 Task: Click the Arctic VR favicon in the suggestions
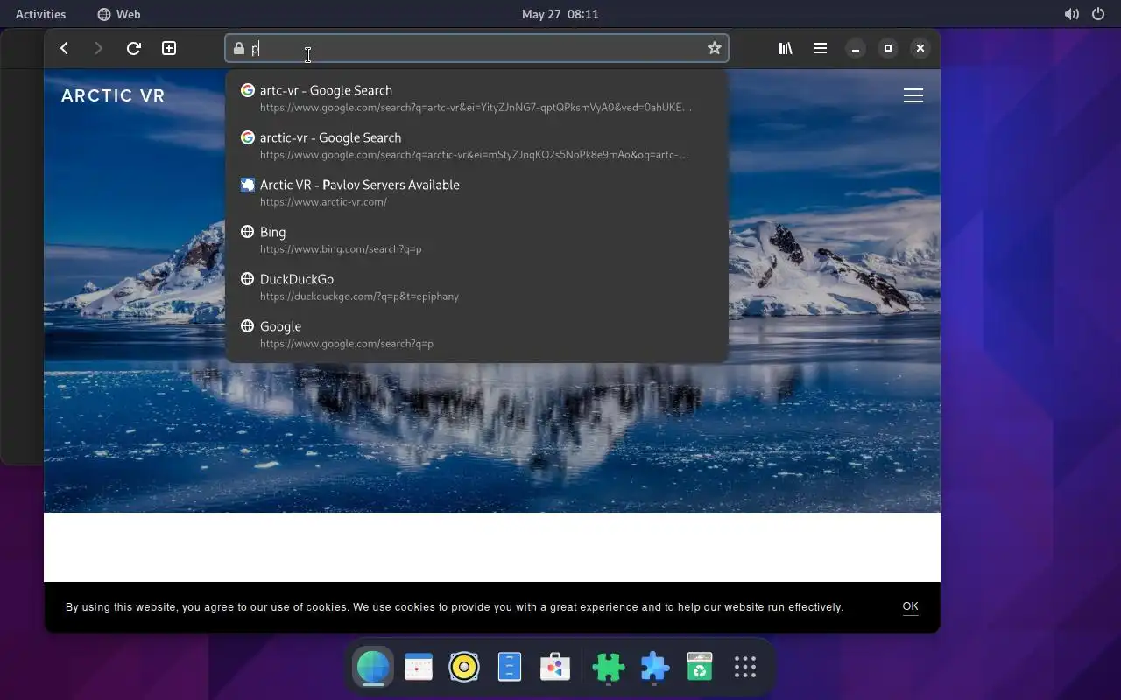(248, 185)
